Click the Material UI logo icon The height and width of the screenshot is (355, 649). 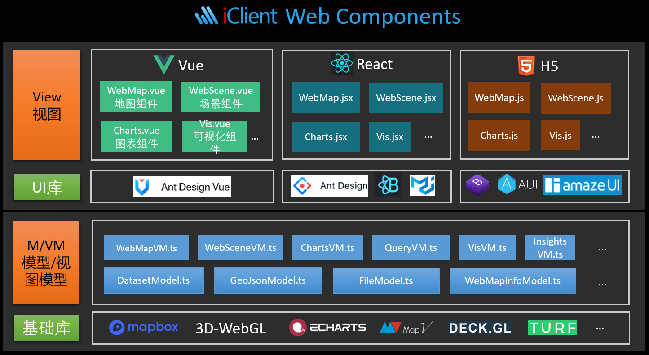coord(422,185)
